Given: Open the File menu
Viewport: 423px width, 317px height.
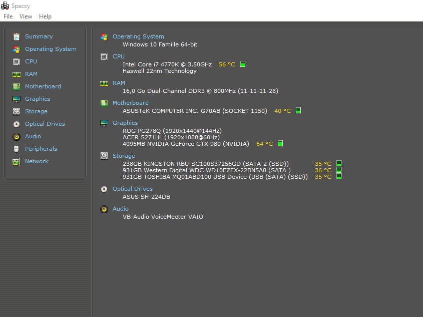Looking at the screenshot, I should pos(8,16).
